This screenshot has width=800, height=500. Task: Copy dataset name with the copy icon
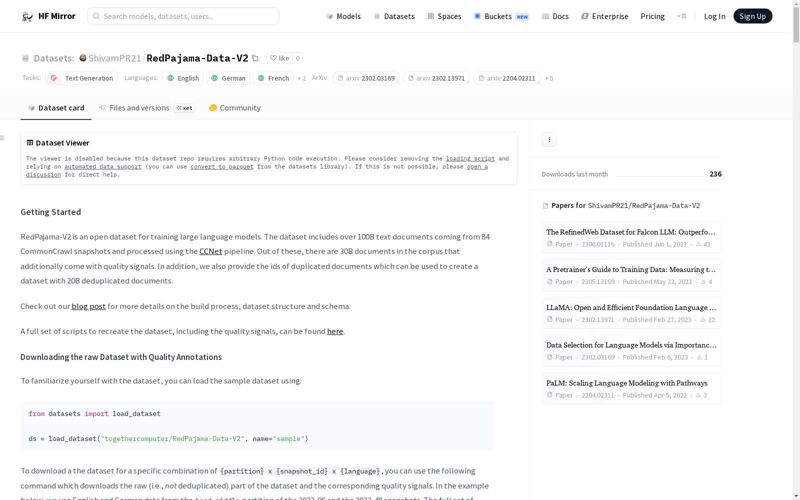(x=255, y=58)
